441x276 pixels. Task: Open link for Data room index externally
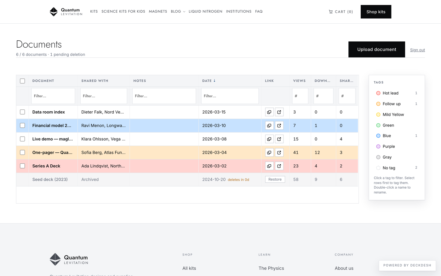[x=279, y=112]
